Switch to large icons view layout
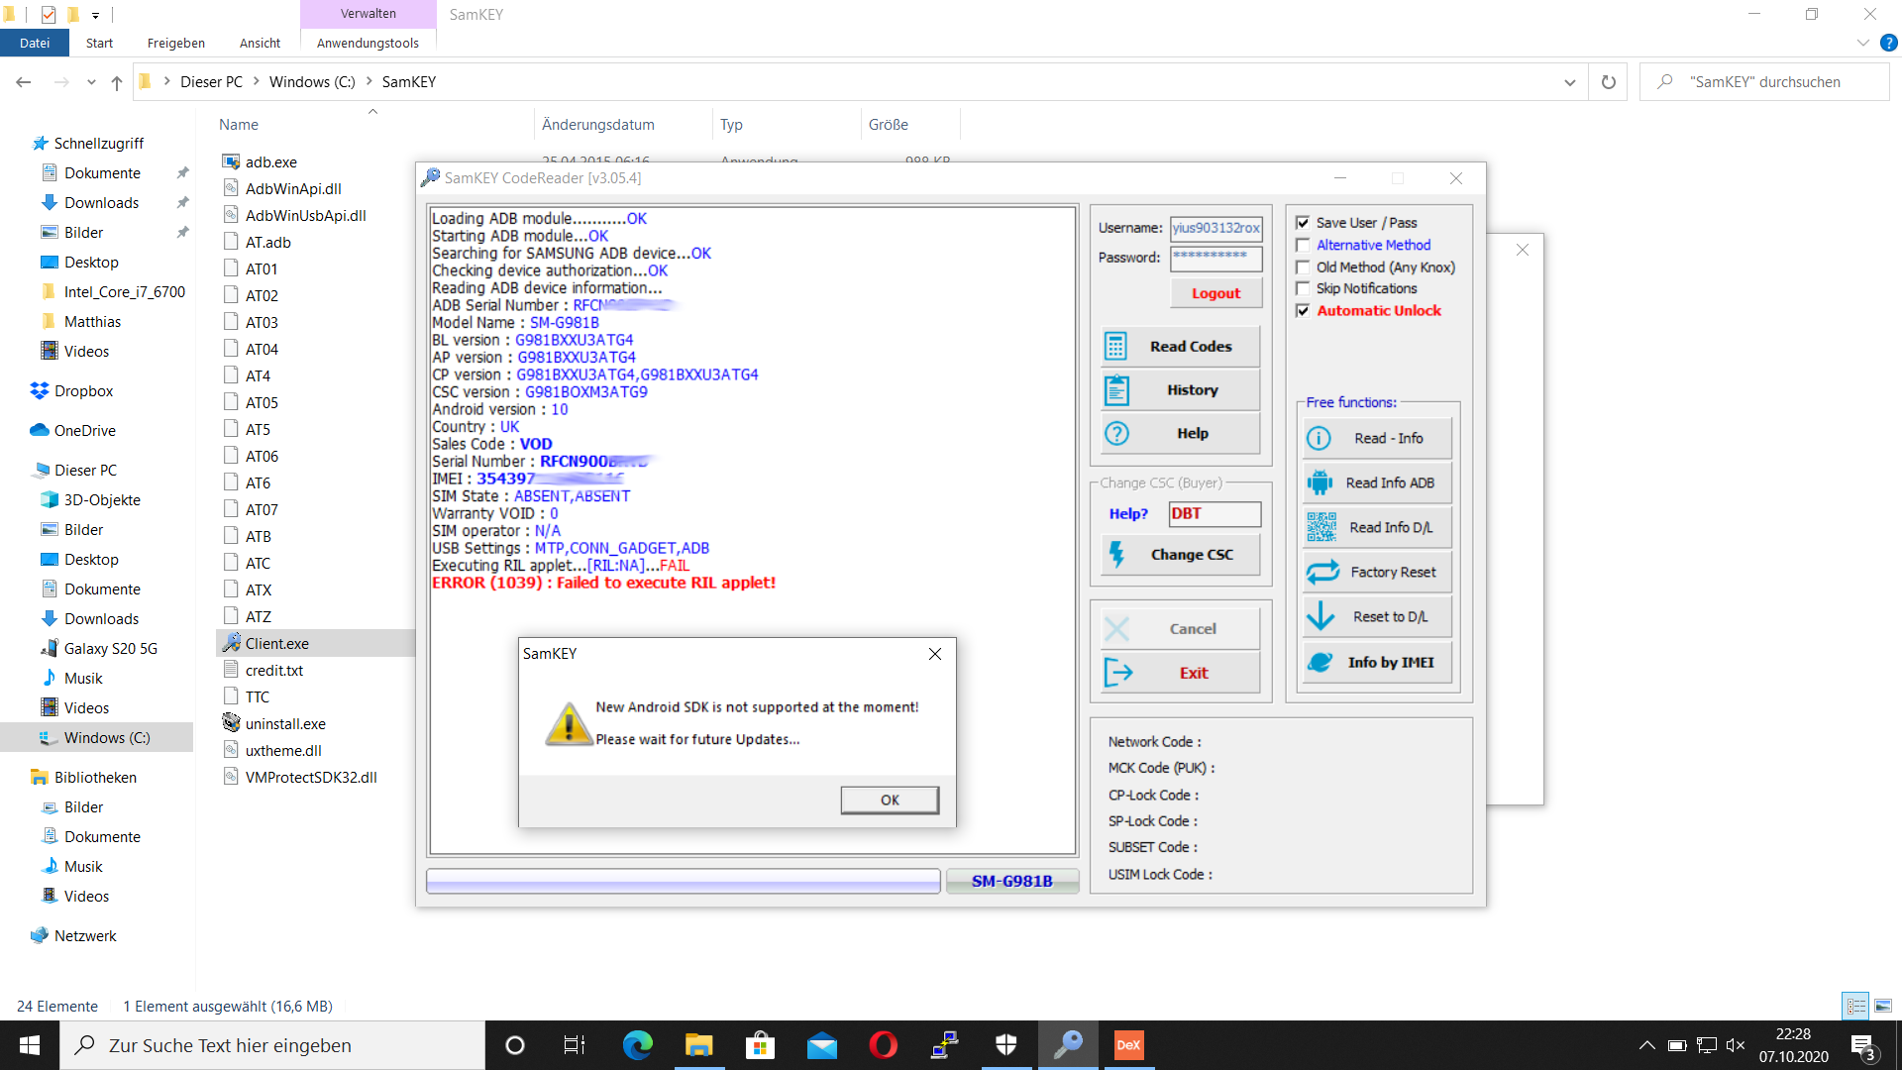This screenshot has height=1070, width=1902. pos(1883,1006)
